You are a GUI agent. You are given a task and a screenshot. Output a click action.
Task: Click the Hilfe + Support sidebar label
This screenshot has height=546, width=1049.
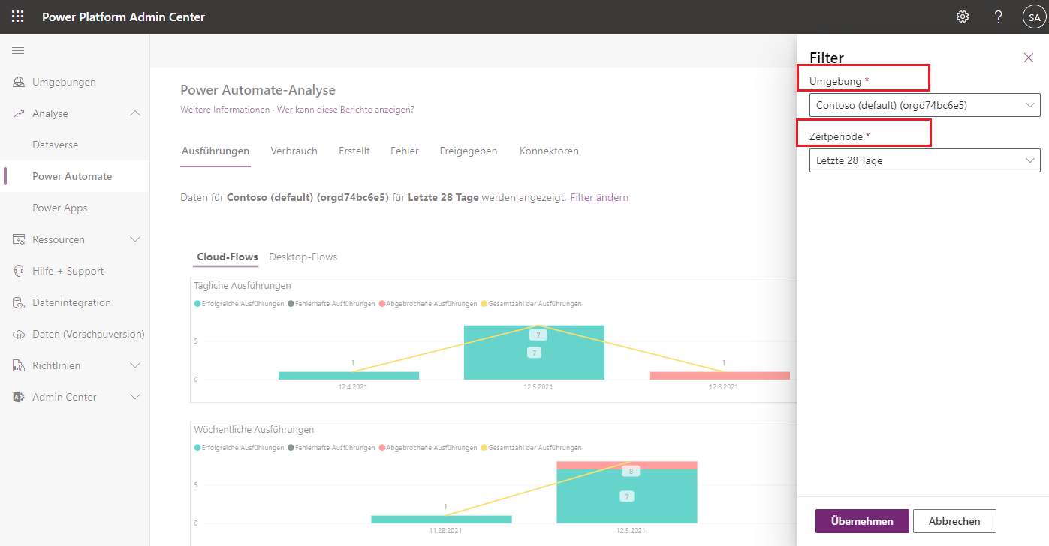click(x=68, y=271)
